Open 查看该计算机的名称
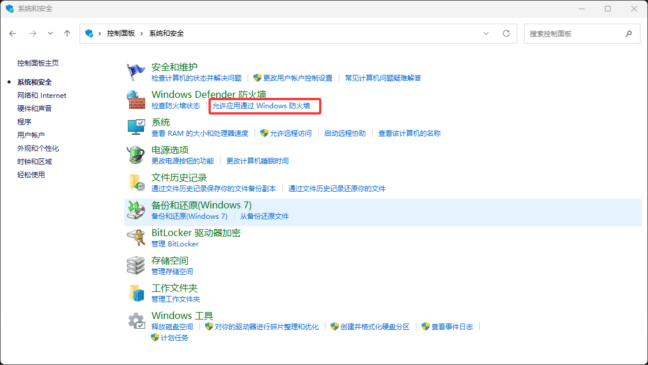This screenshot has width=648, height=365. 410,134
